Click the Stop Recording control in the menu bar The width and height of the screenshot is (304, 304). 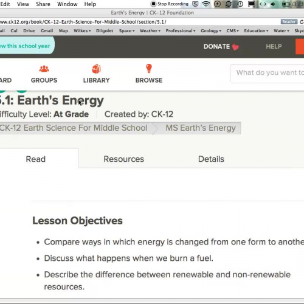[170, 4]
